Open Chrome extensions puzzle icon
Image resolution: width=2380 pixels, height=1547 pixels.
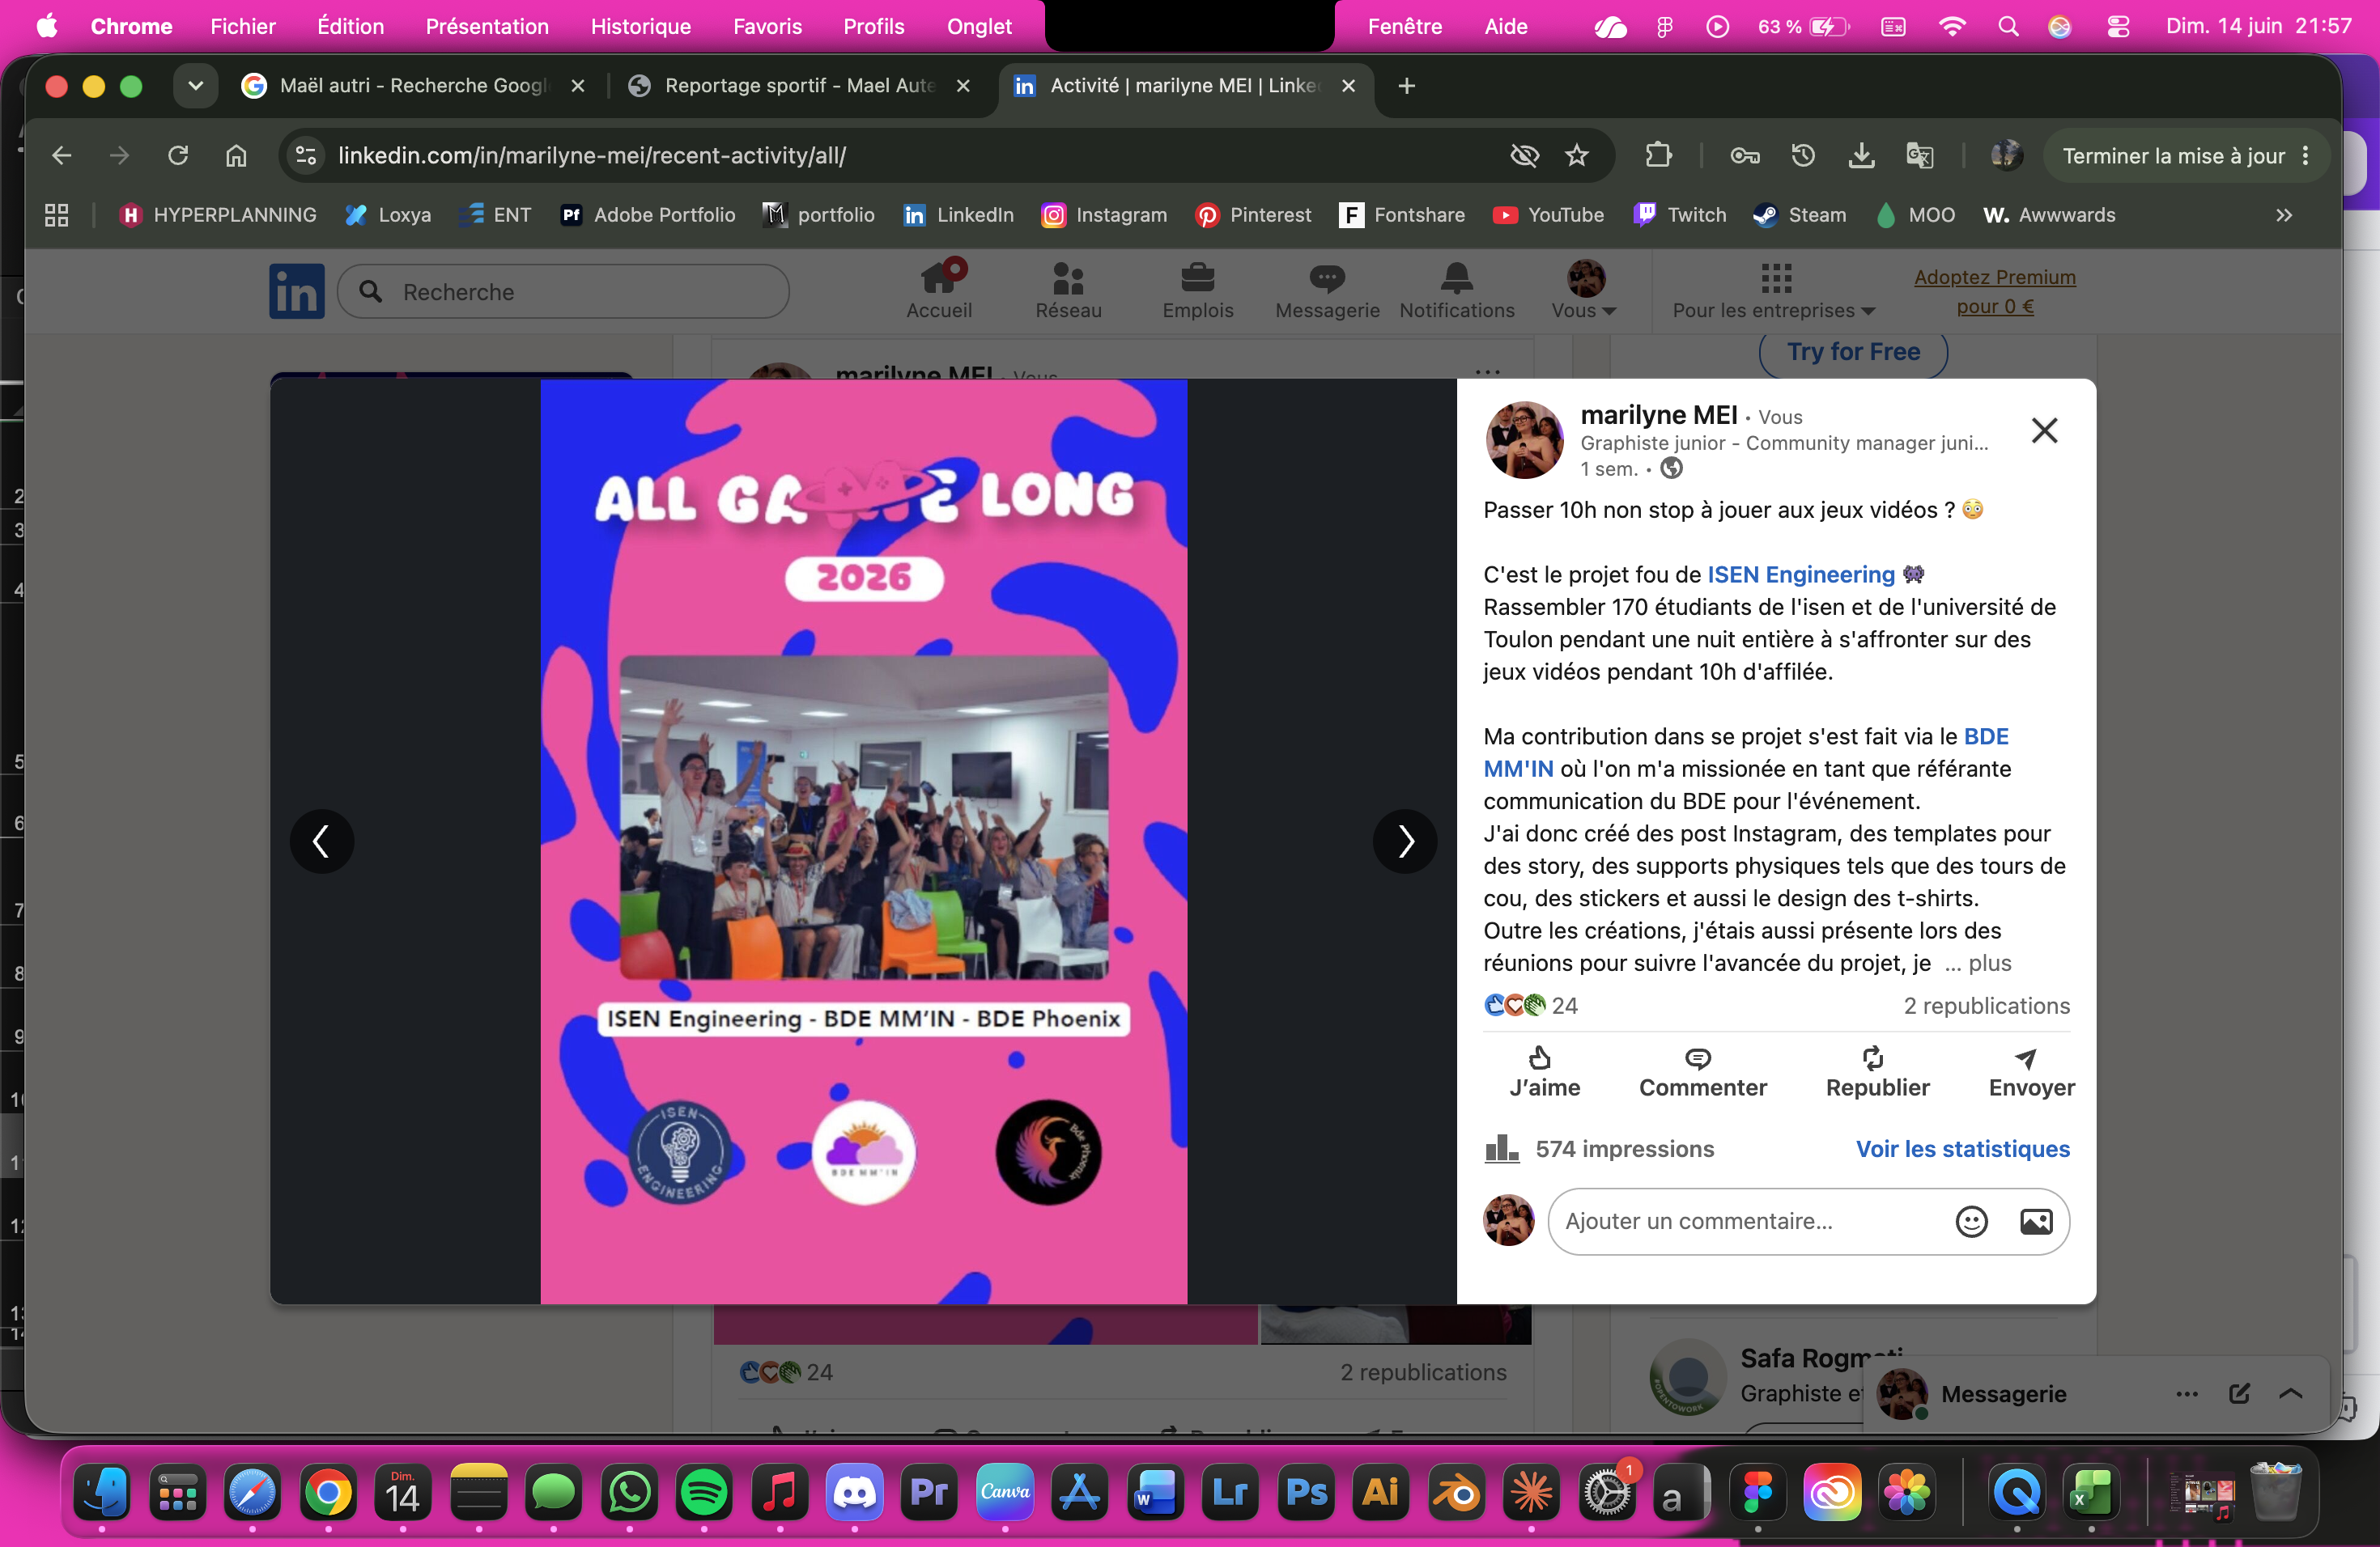pyautogui.click(x=1658, y=156)
